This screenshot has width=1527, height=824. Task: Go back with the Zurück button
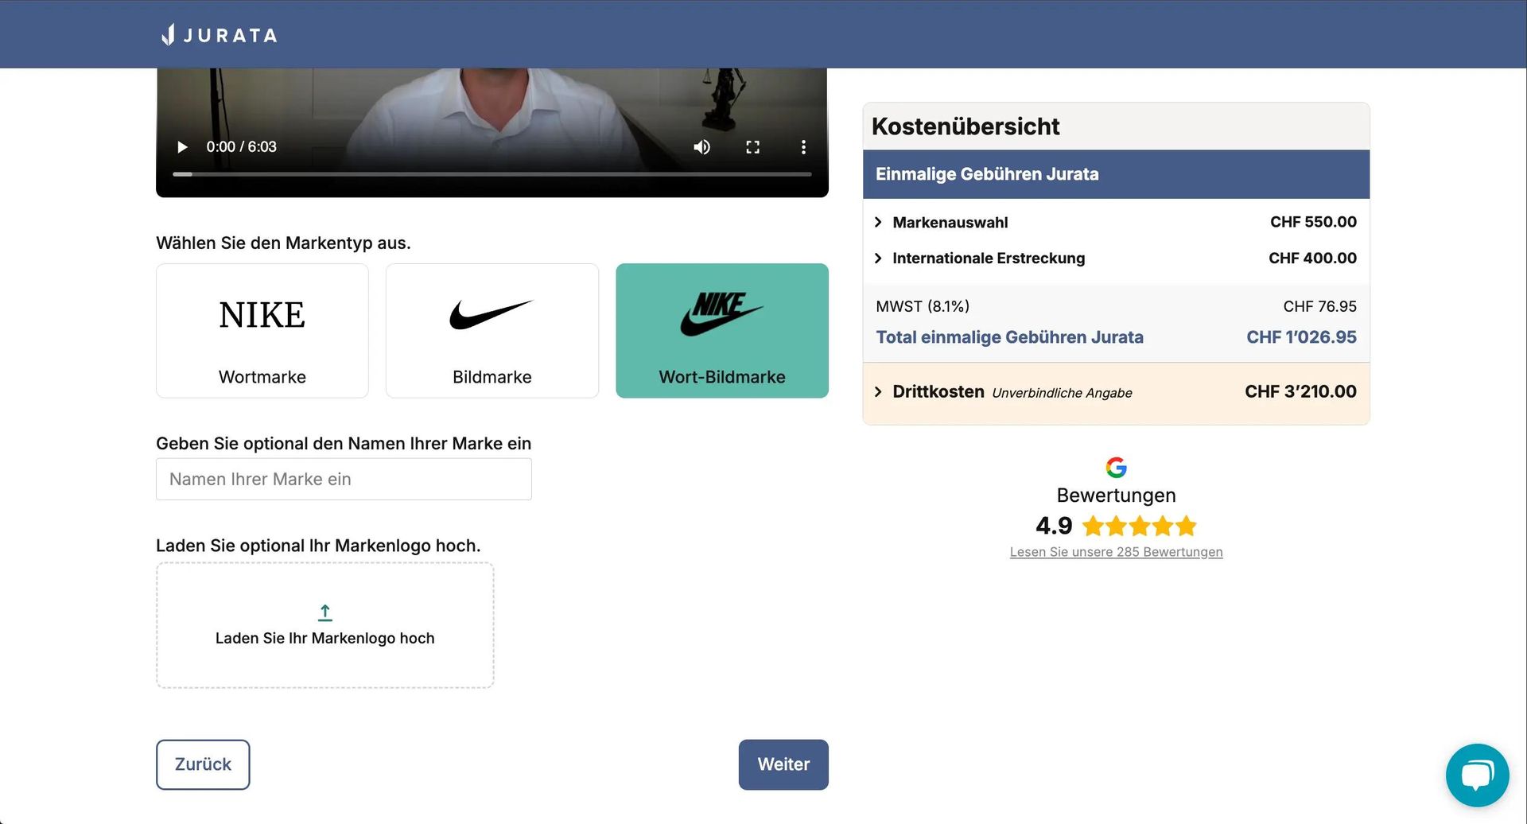click(x=203, y=764)
